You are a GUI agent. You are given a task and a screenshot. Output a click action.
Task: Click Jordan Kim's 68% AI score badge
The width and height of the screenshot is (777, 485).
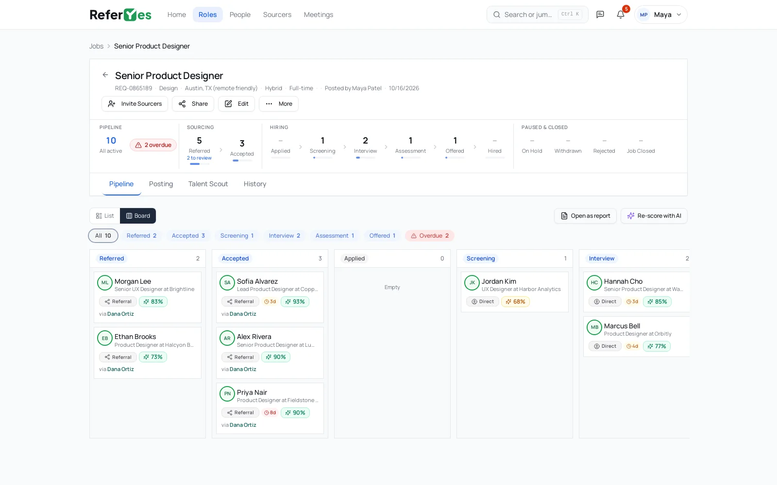pyautogui.click(x=515, y=302)
